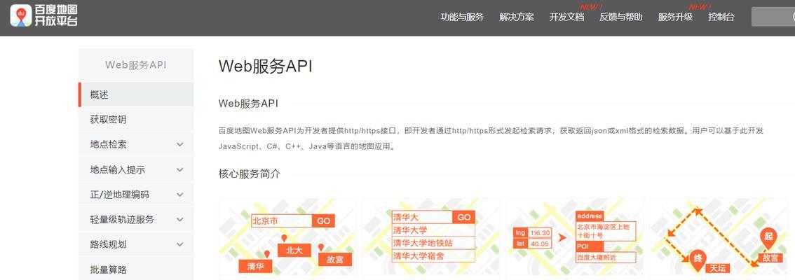
Task: Expand the 地点检索 chevron
Action: (180, 145)
